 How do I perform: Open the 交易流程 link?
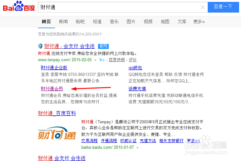pos(90,141)
